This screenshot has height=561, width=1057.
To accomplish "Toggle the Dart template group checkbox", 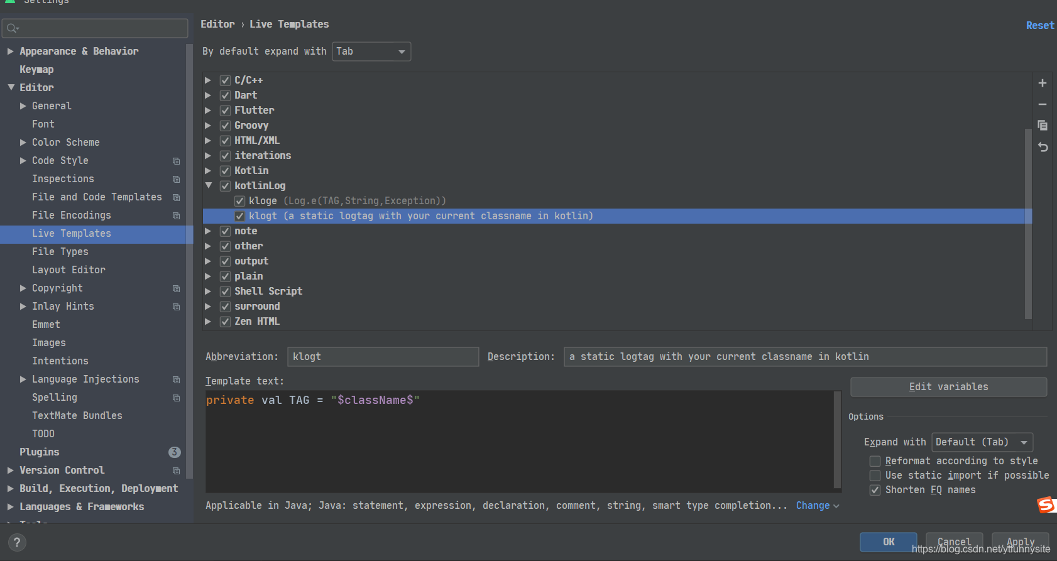I will 225,95.
